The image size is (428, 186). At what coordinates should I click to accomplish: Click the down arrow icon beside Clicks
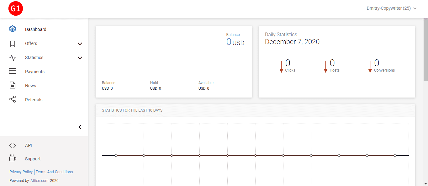click(x=281, y=67)
